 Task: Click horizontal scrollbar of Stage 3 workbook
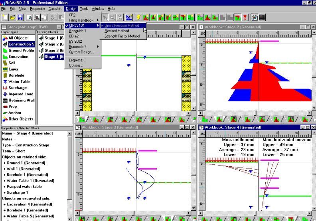[133, 213]
